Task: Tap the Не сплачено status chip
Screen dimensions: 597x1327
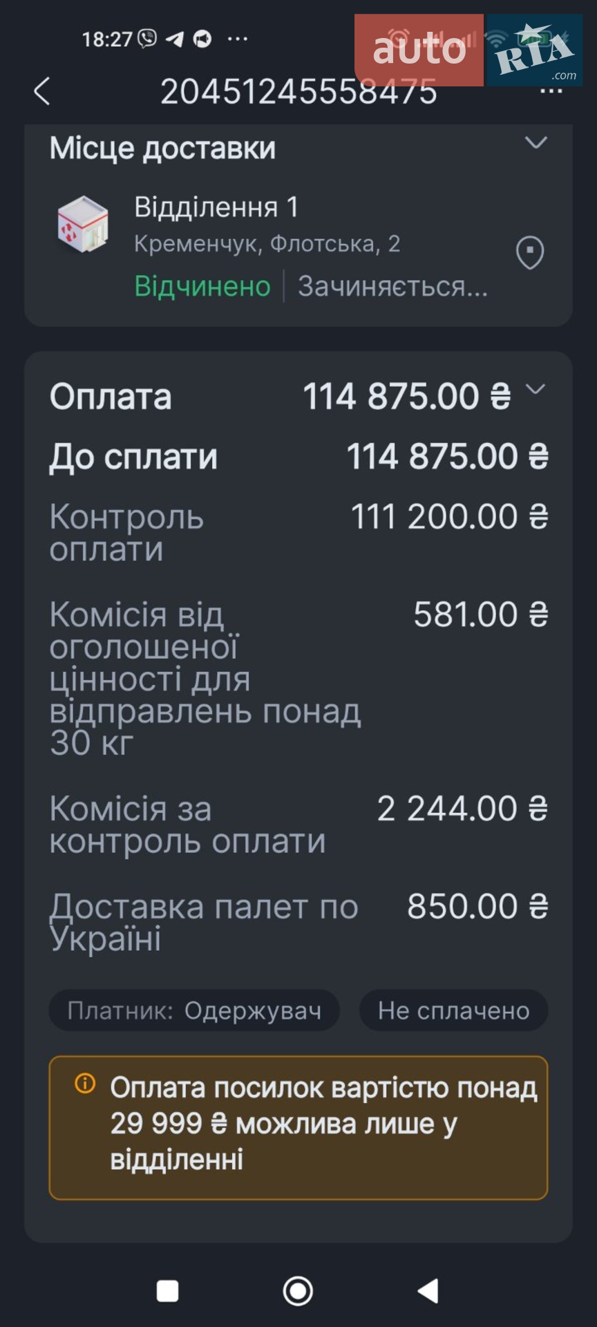Action: pyautogui.click(x=453, y=1010)
